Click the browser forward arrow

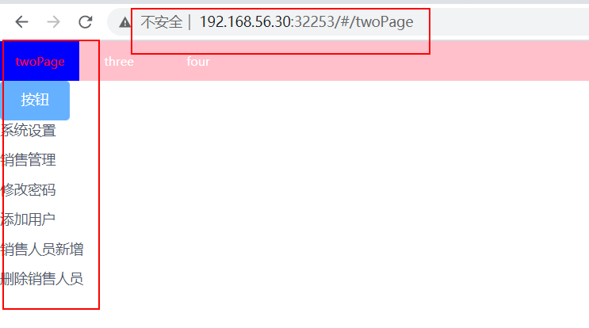(x=53, y=21)
